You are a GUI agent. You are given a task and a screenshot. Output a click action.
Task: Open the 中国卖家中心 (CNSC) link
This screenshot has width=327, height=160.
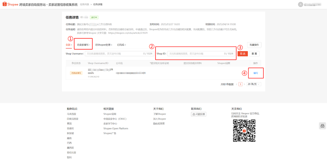coord(115,119)
